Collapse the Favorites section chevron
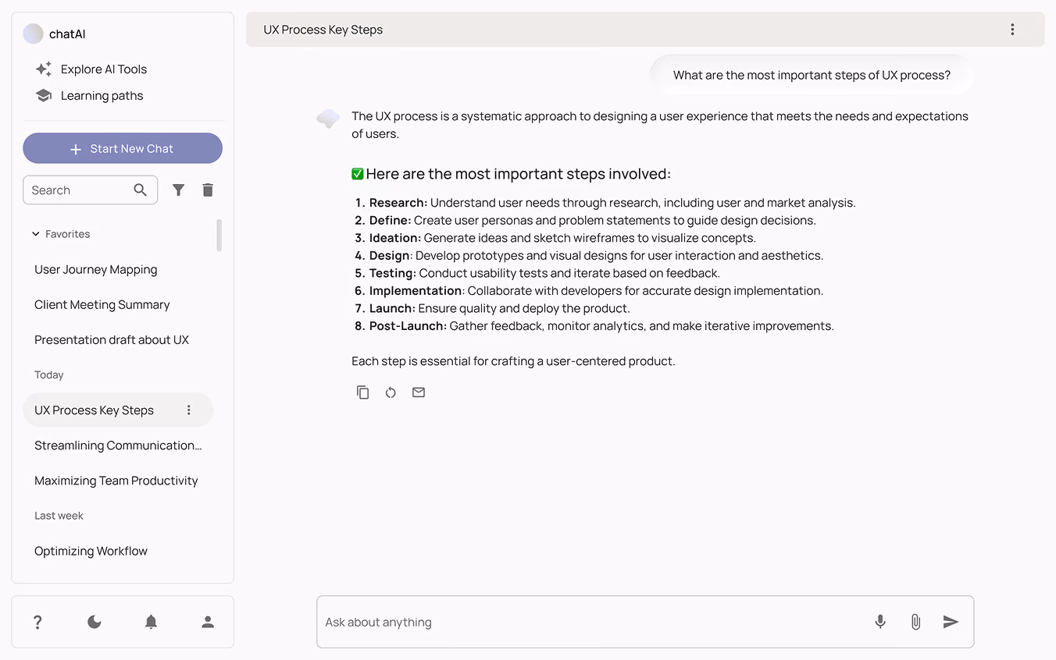Screen dimensions: 1056x660 (x=35, y=234)
